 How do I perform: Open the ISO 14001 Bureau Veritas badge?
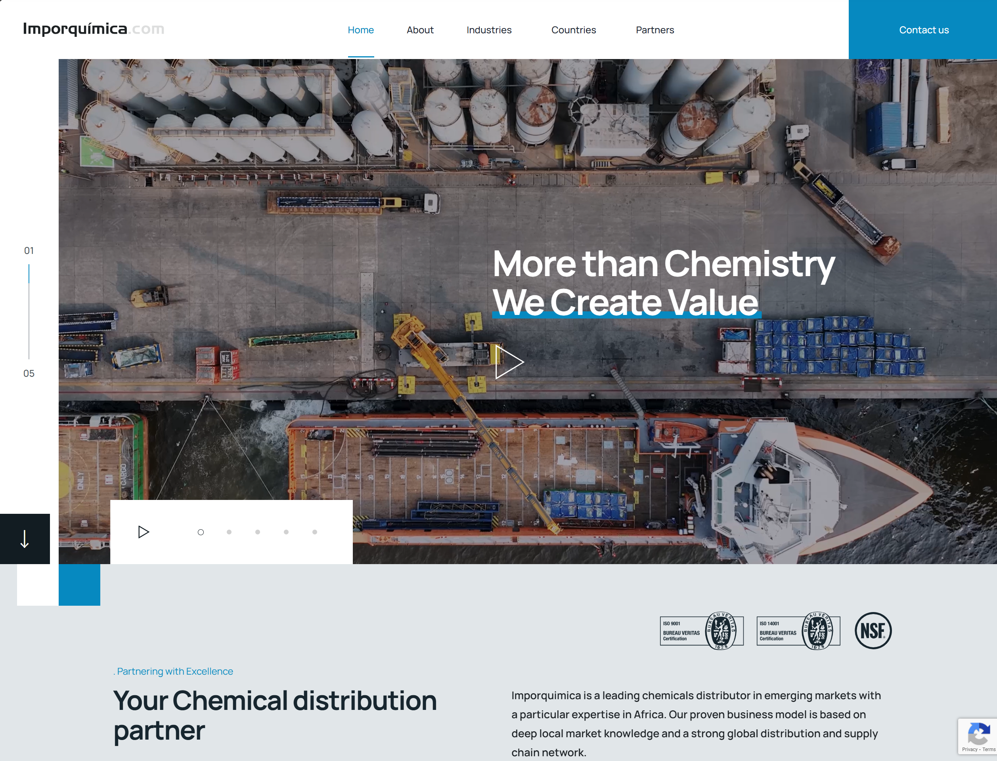[798, 631]
